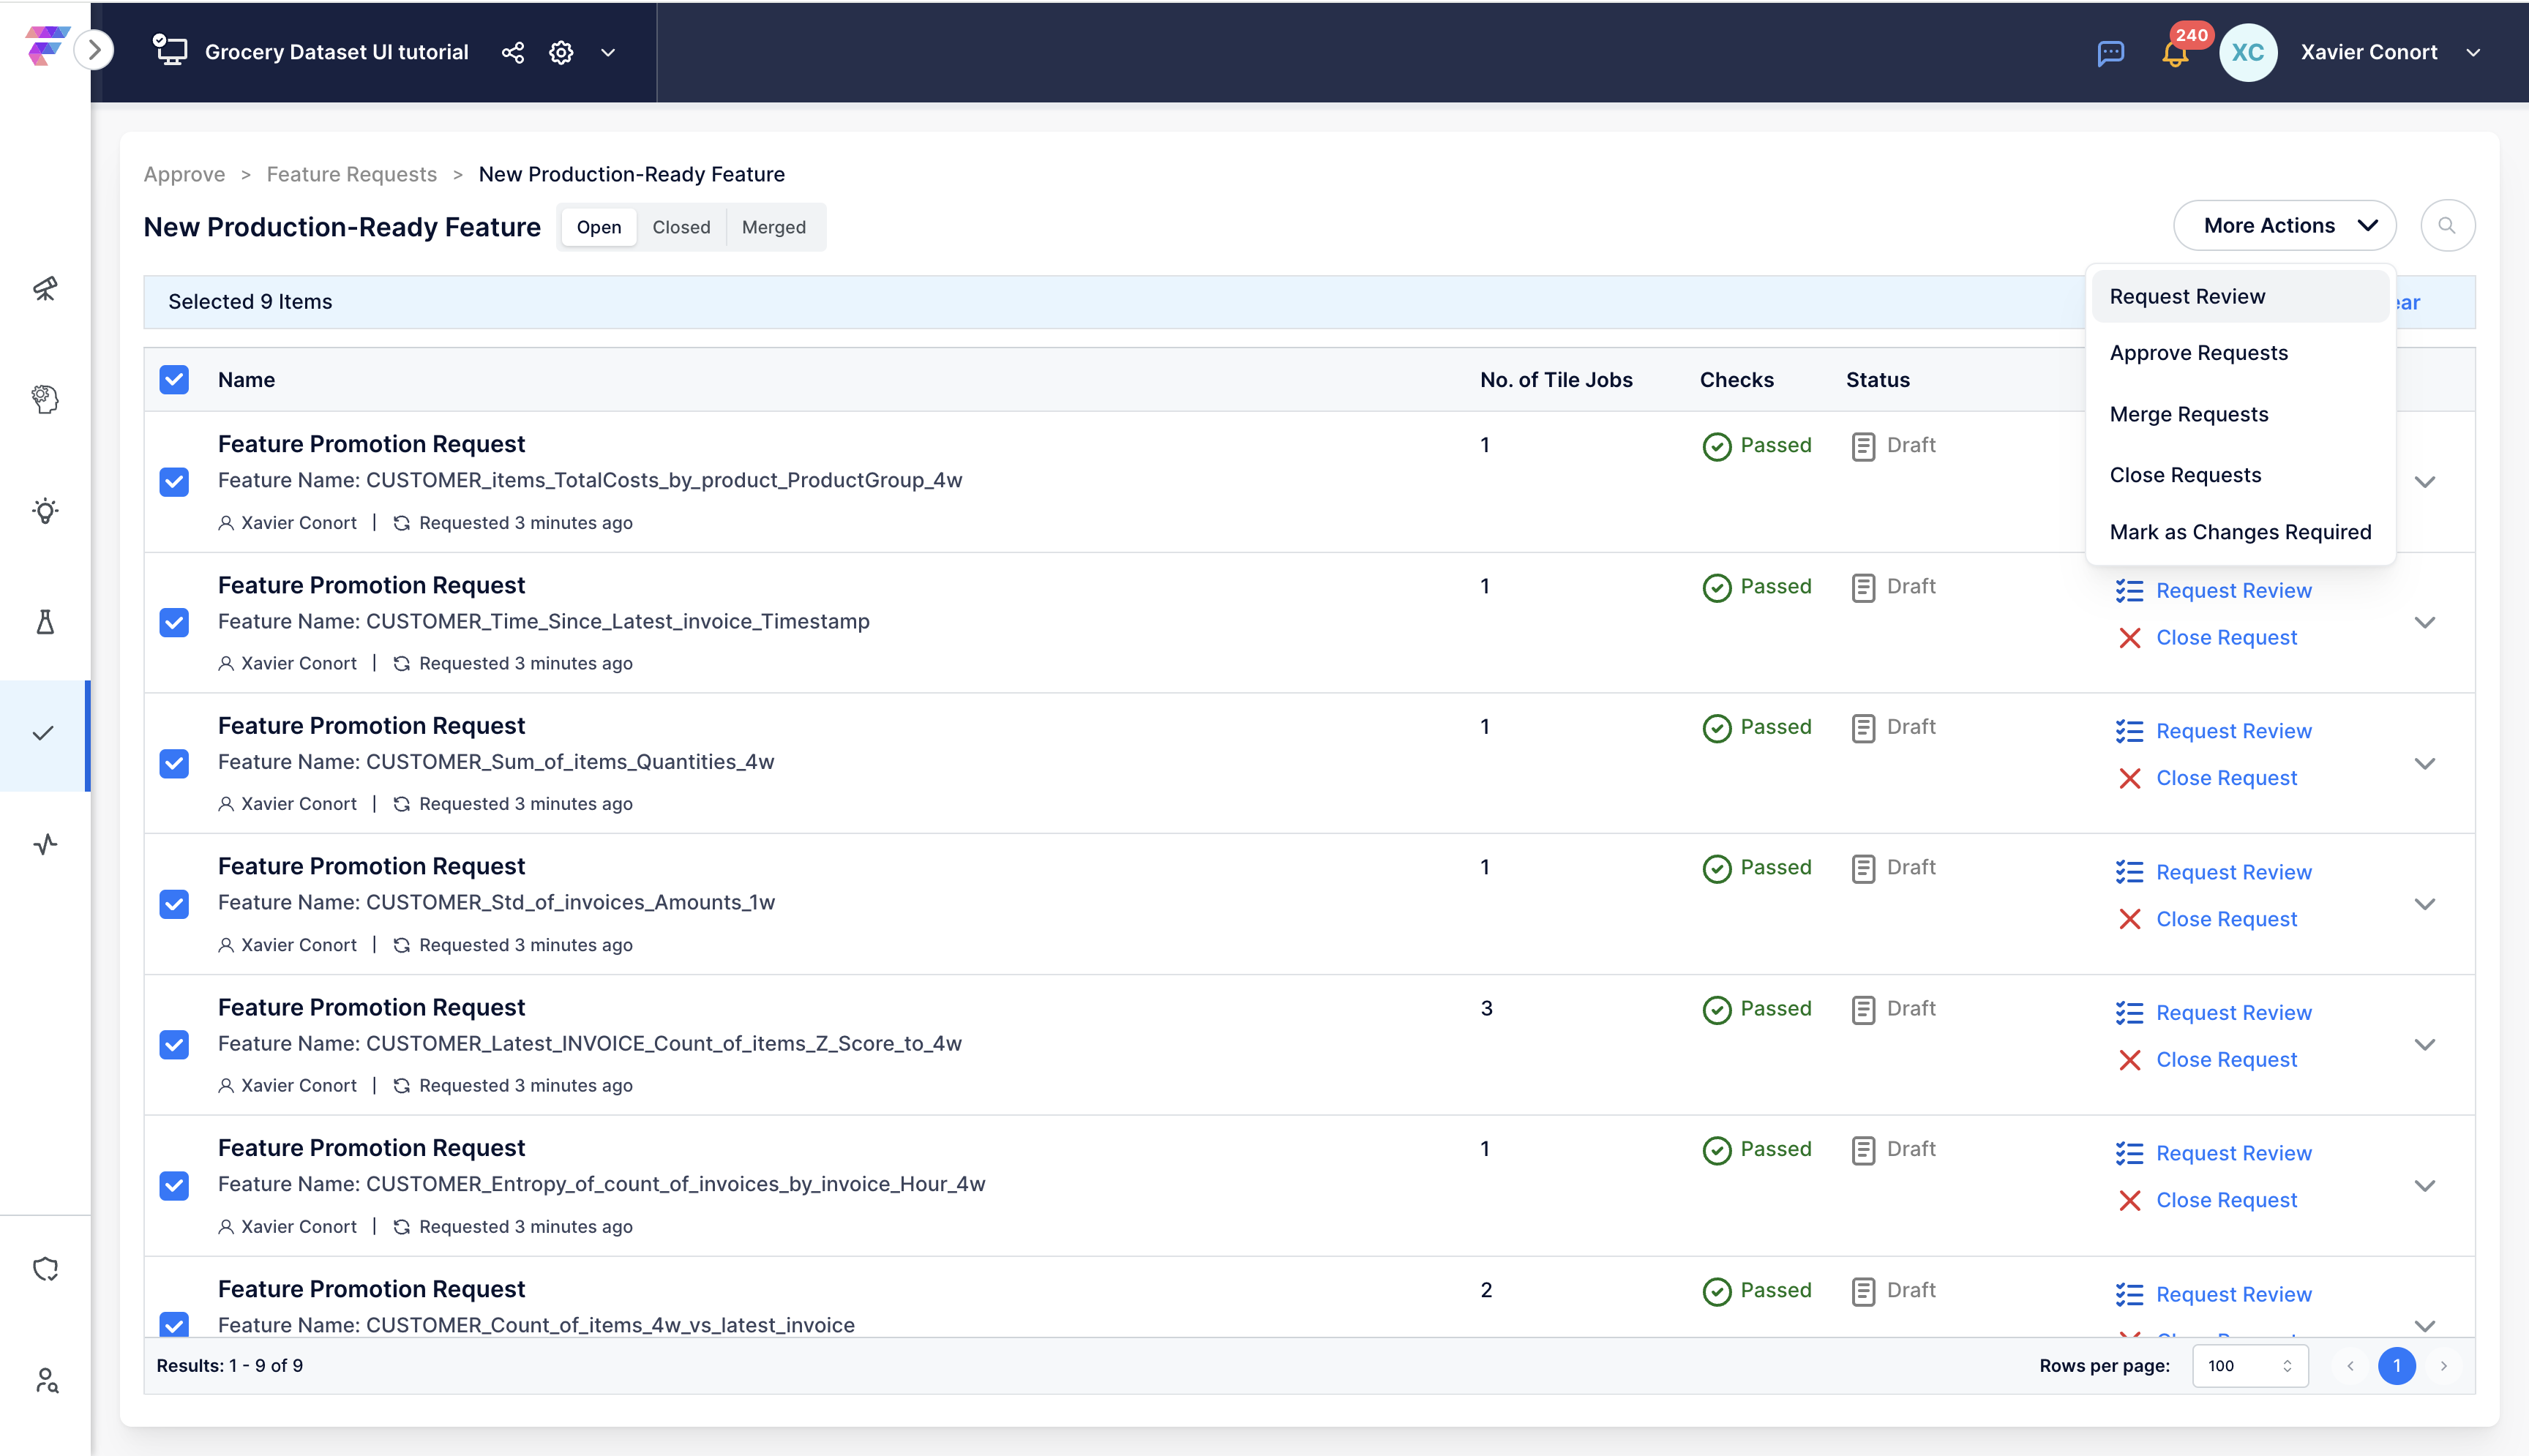Open notifications bell with 240 badge
The height and width of the screenshot is (1456, 2529).
point(2176,52)
